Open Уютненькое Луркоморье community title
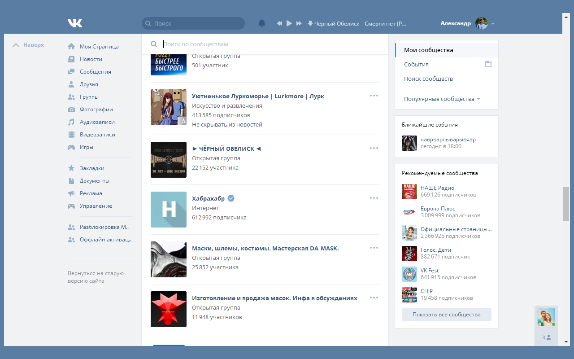 pyautogui.click(x=258, y=96)
